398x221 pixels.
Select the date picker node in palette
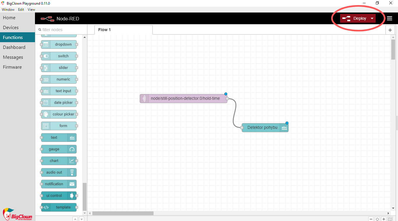pyautogui.click(x=59, y=103)
